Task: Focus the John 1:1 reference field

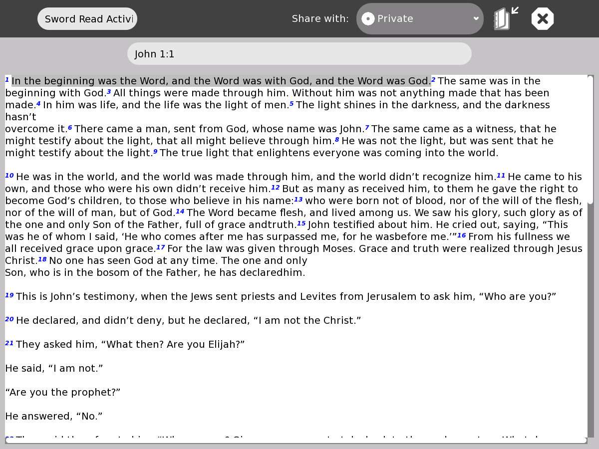Action: click(299, 54)
